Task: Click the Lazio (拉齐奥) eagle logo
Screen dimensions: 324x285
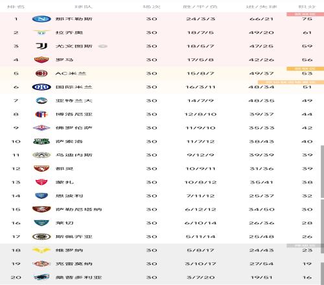Action: point(41,32)
